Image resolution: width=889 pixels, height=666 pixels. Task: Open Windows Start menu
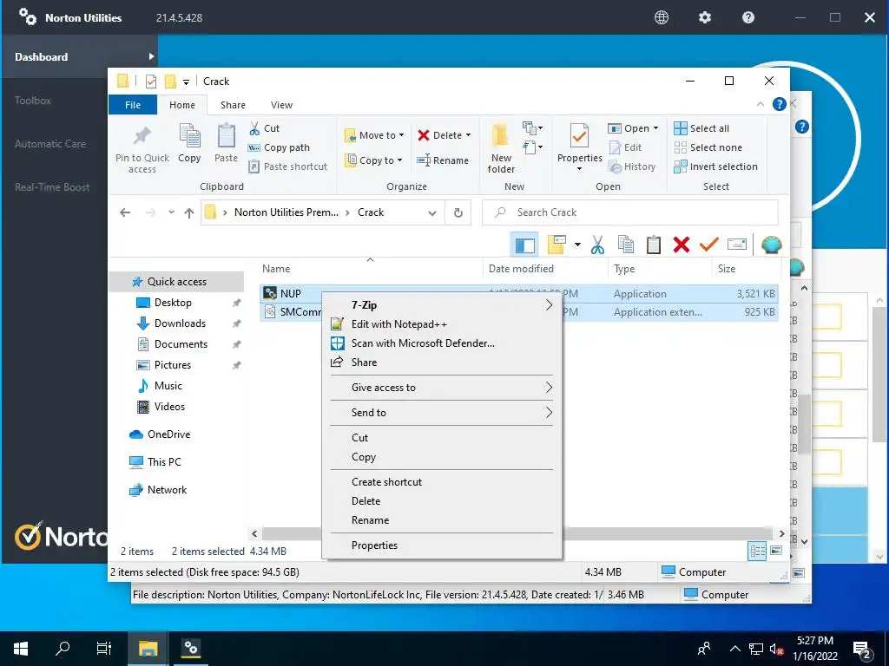(x=21, y=649)
